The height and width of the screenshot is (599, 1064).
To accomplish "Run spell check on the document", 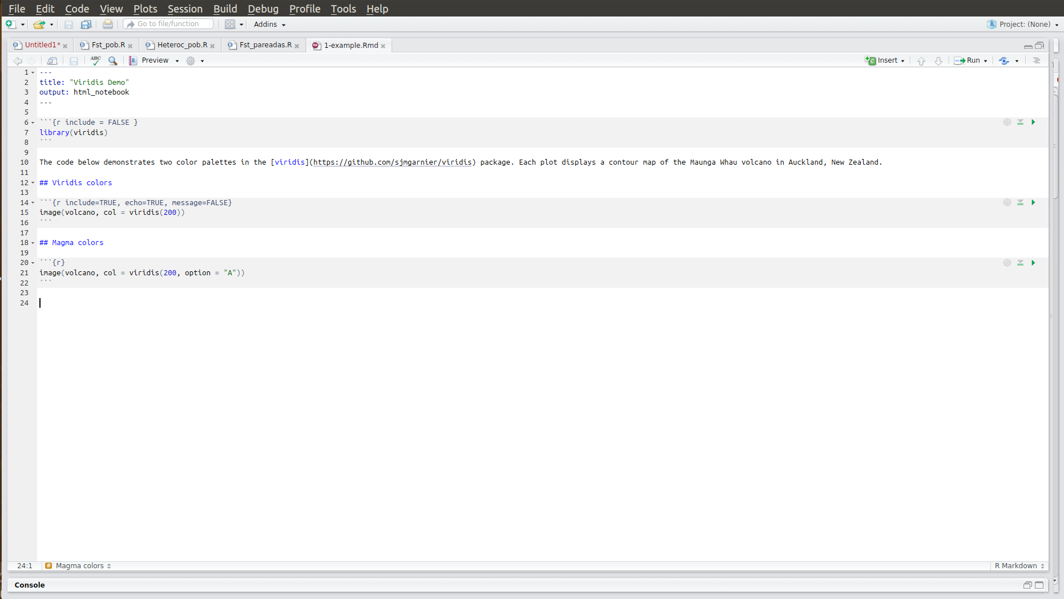I will point(95,60).
